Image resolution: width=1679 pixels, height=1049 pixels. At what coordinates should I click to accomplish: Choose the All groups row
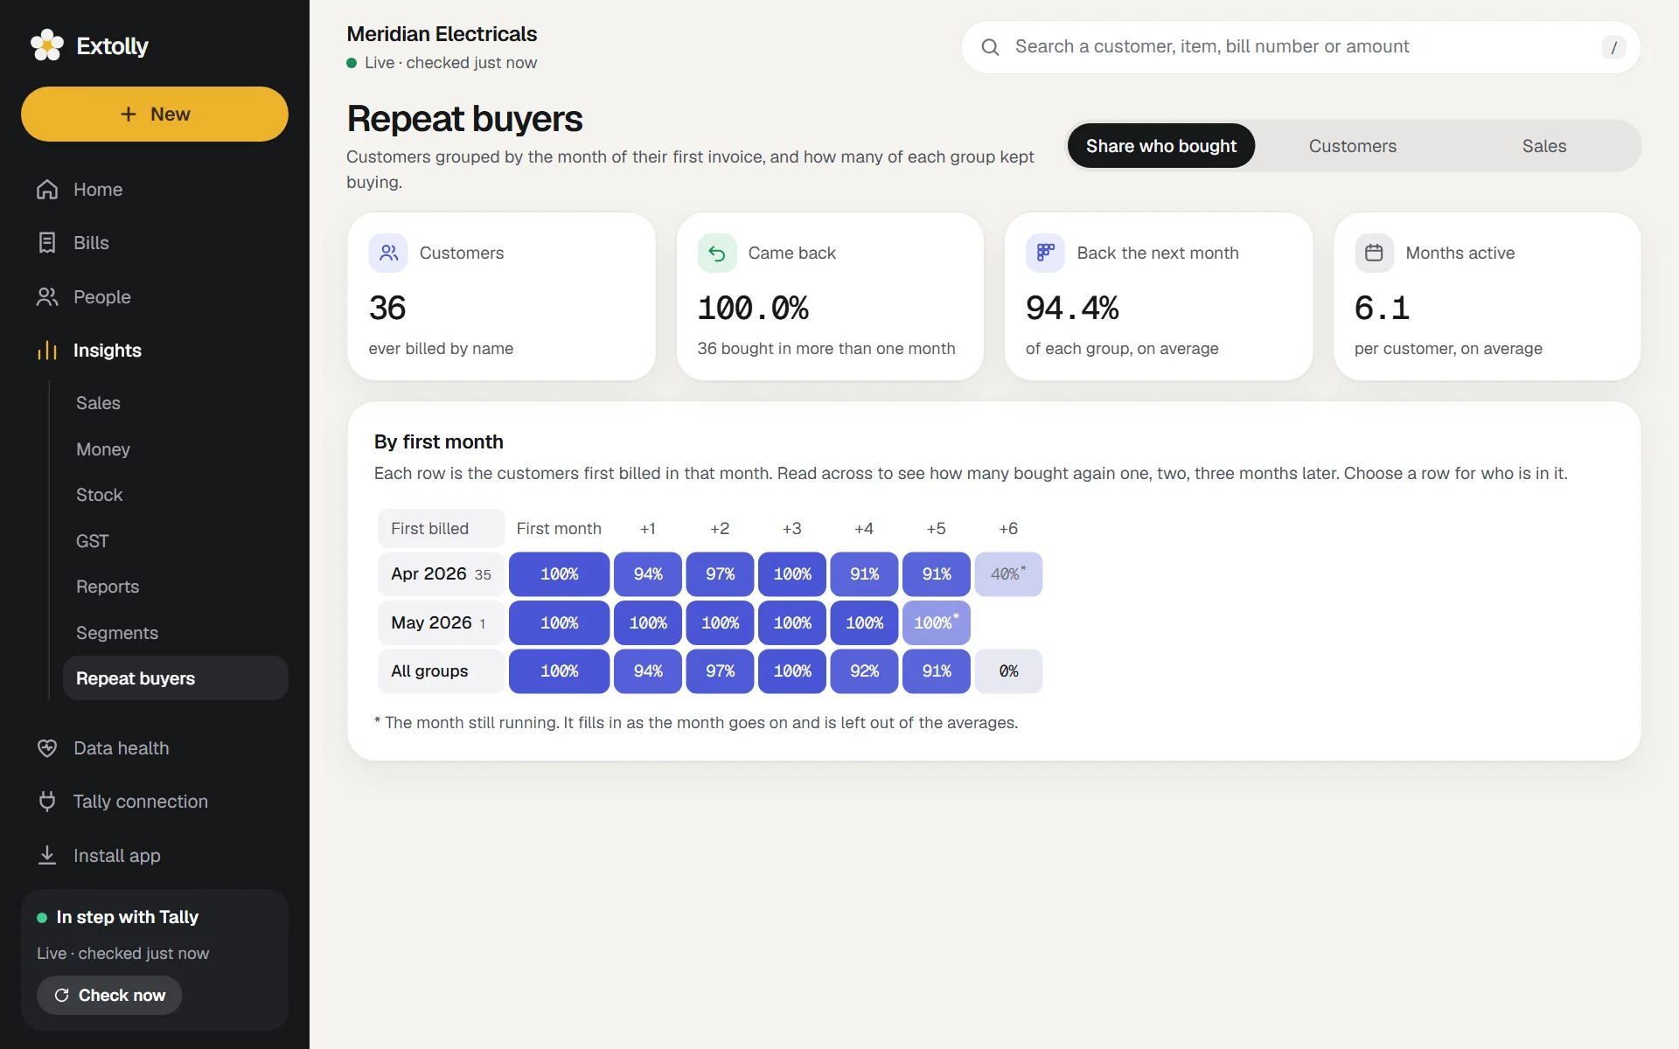[x=441, y=671]
